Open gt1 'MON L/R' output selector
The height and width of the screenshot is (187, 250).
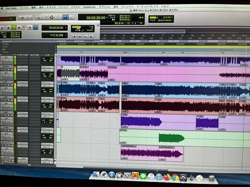[x=47, y=86]
